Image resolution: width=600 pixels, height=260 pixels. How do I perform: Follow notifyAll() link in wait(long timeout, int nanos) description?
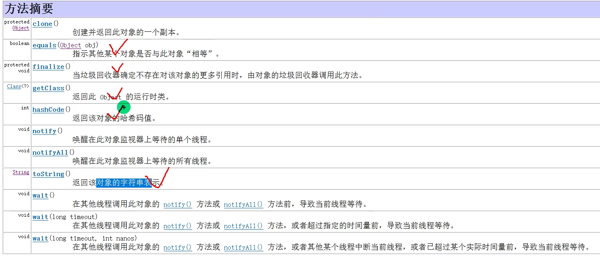pyautogui.click(x=243, y=248)
